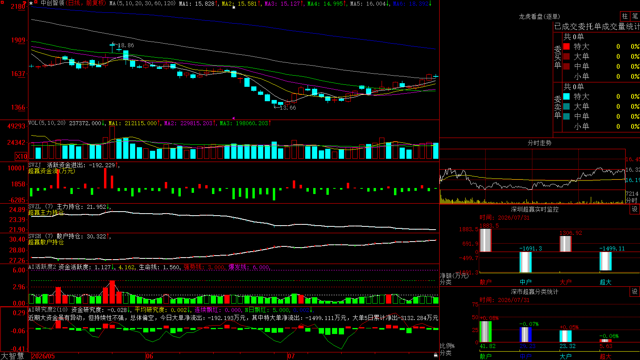Open 设 settings for 深圳超赢实时监控
The width and height of the screenshot is (640, 360).
click(635, 209)
